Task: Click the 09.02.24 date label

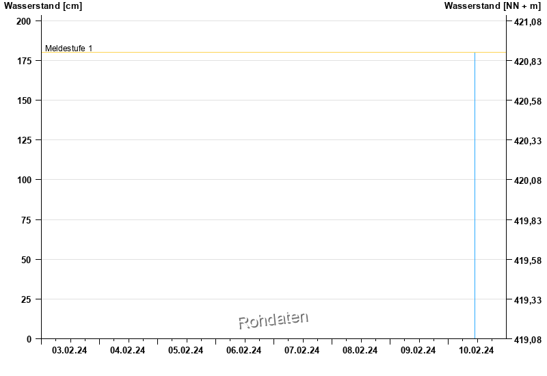Action: coord(418,351)
